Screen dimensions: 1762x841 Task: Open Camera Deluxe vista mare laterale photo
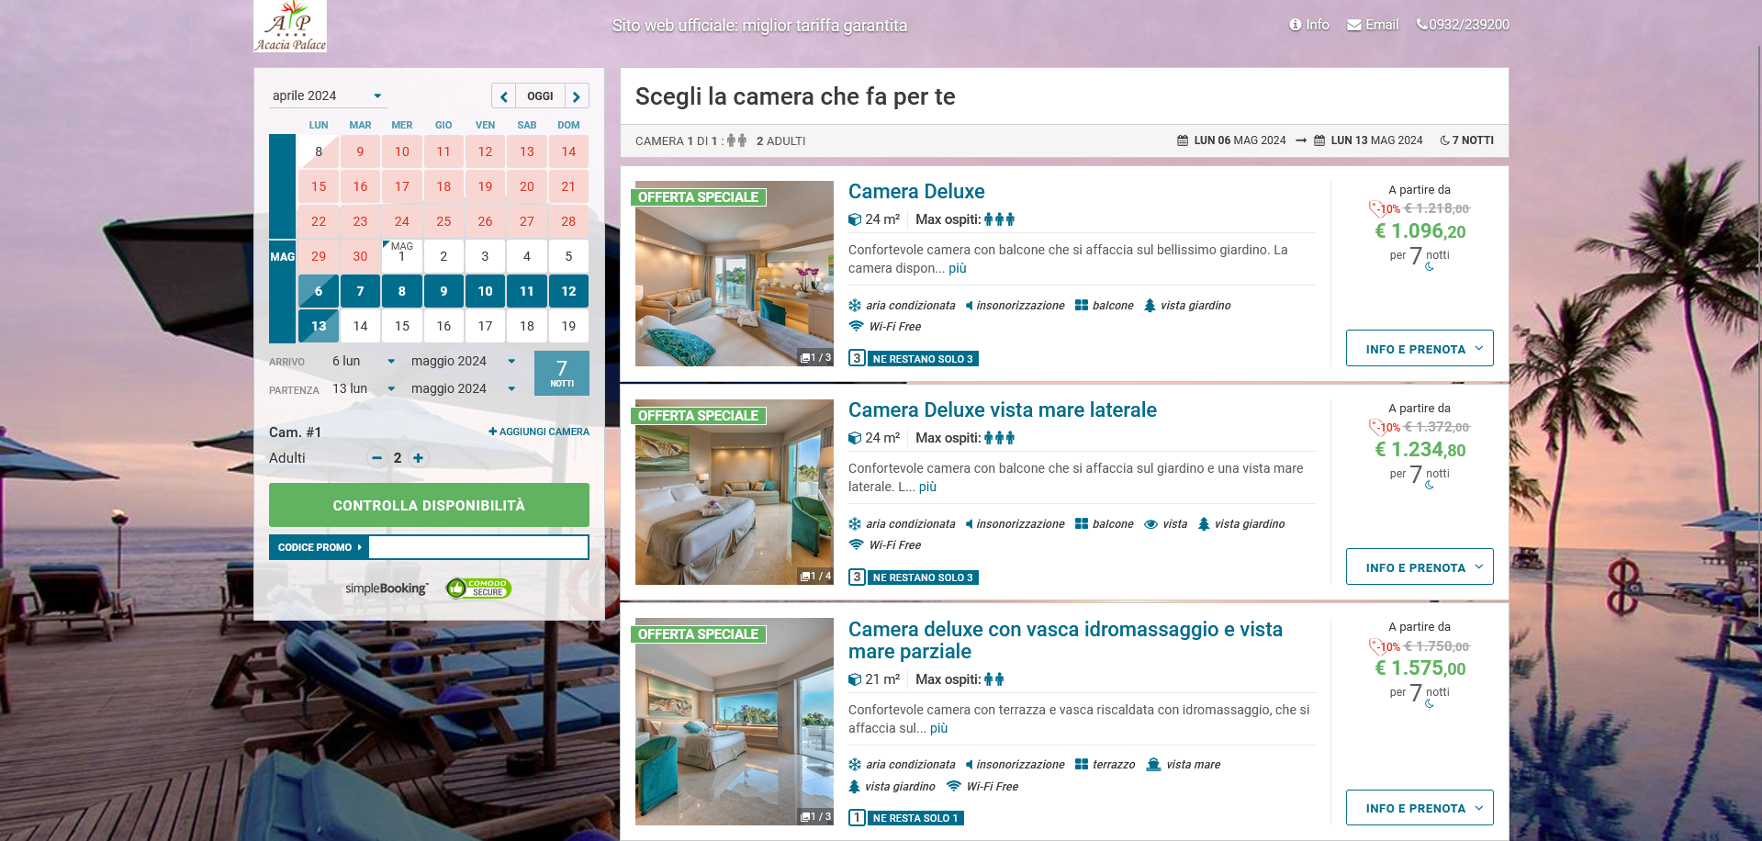tap(734, 492)
